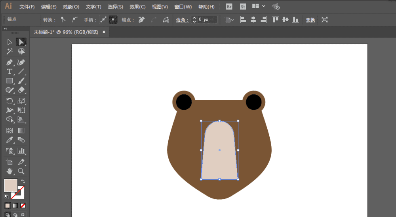Screen dimensions: 396x217
Task: Select the Type tool
Action: [10, 71]
